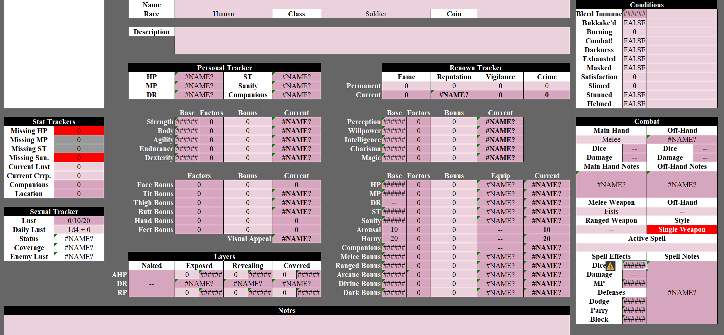Select the Companions value in Stat Trackers
The height and width of the screenshot is (335, 724).
[79, 184]
